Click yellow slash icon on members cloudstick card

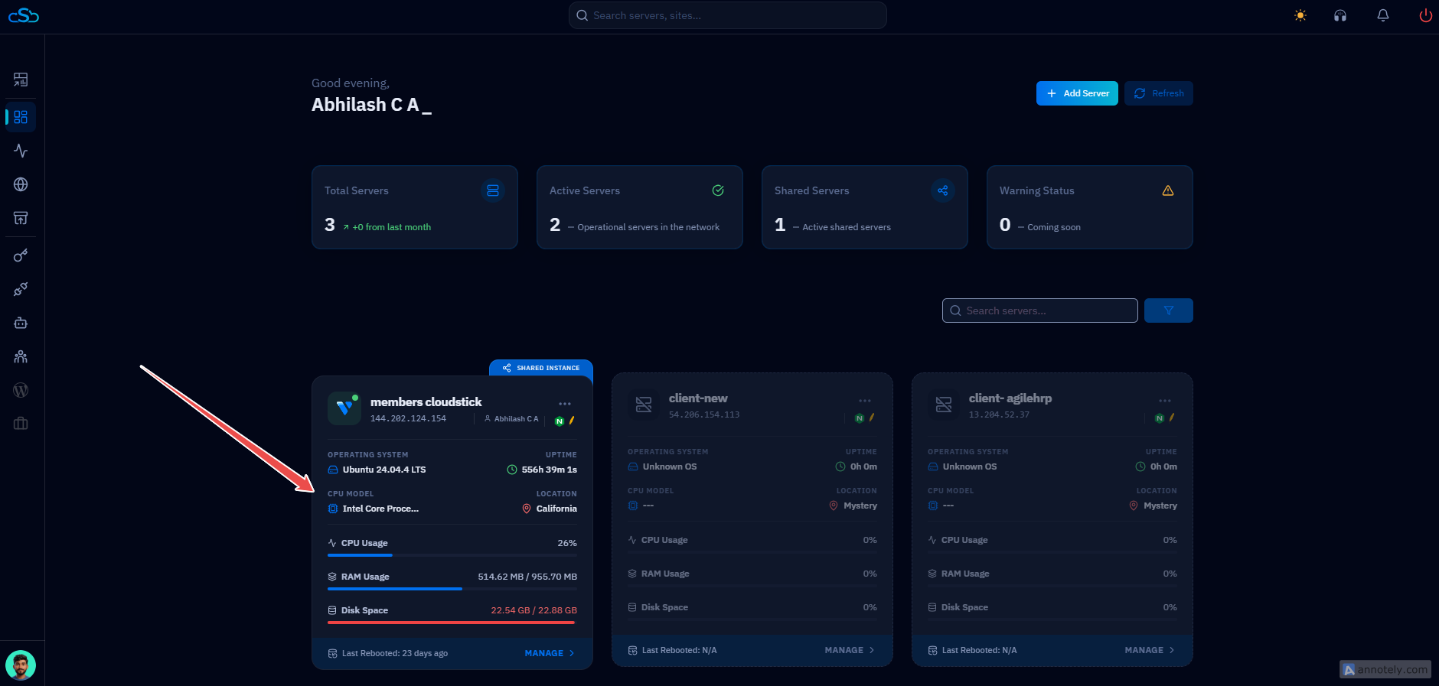pyautogui.click(x=572, y=421)
